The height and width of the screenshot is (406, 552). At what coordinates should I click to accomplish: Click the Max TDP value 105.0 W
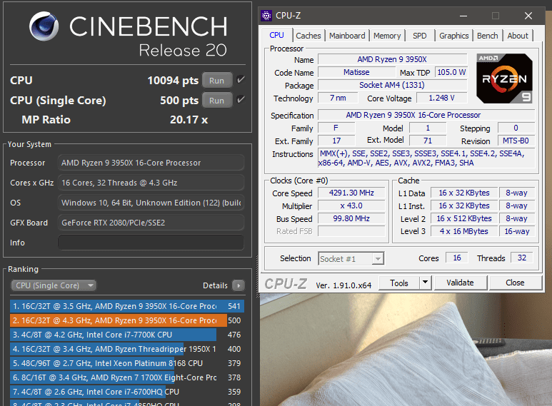(451, 72)
